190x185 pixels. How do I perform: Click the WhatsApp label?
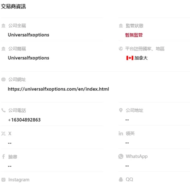(137, 156)
